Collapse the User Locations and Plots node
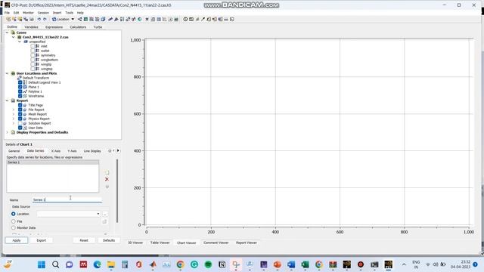The width and height of the screenshot is (484, 272). click(x=8, y=73)
